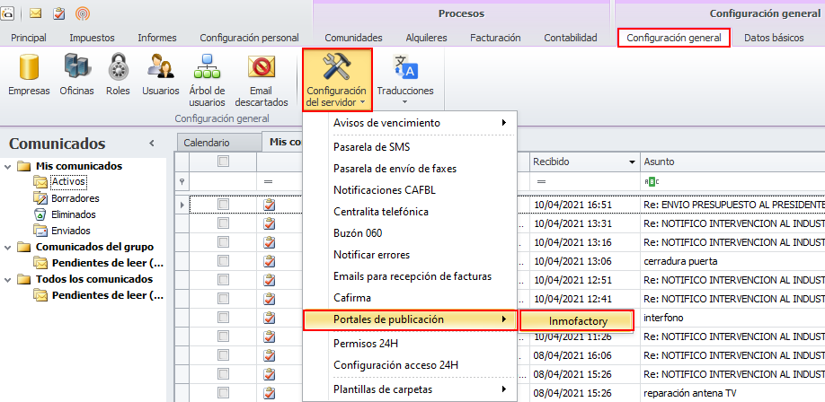Click the 16:51 row indicator arrow
This screenshot has width=825, height=402.
point(182,205)
